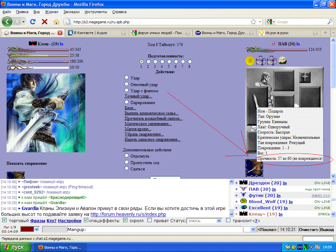The height and width of the screenshot is (252, 336).
Task: Click the Ru language indicator in system tray
Action: point(318,247)
